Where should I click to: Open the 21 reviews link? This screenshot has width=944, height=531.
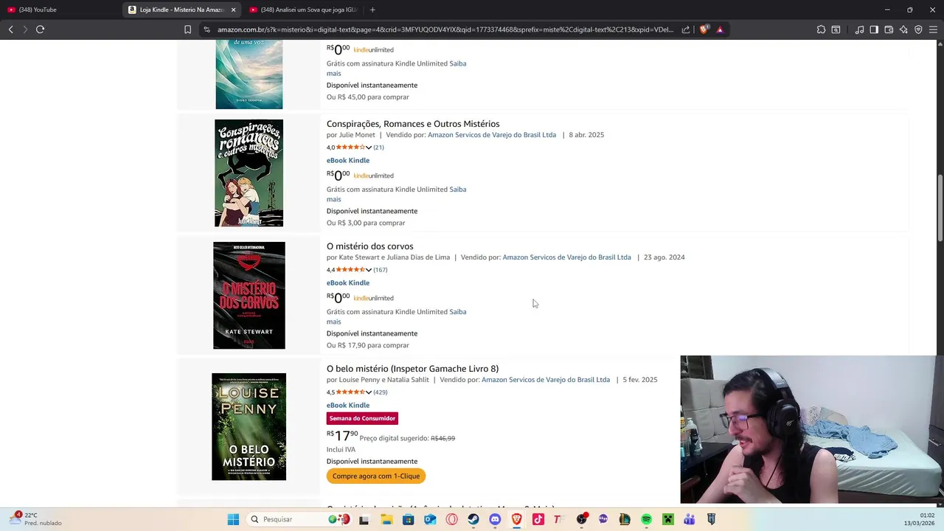pos(378,147)
